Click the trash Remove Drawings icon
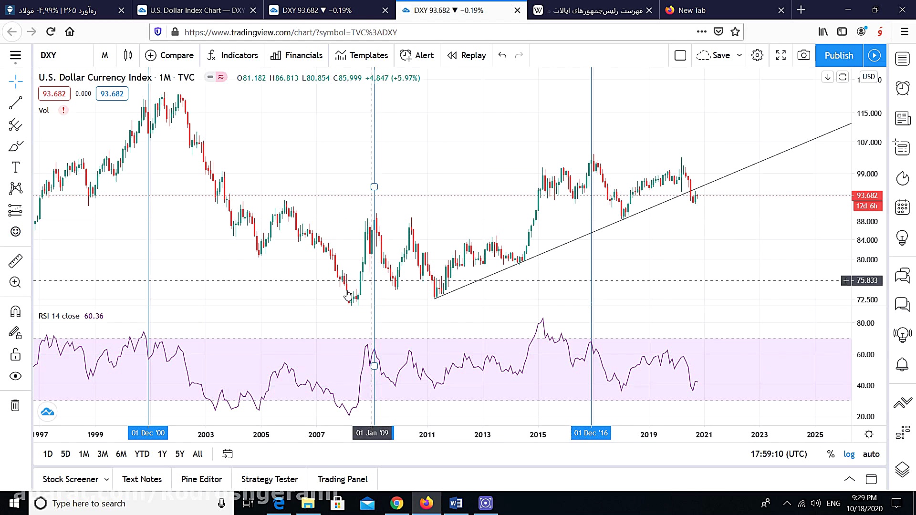Image resolution: width=916 pixels, height=515 pixels. [15, 405]
